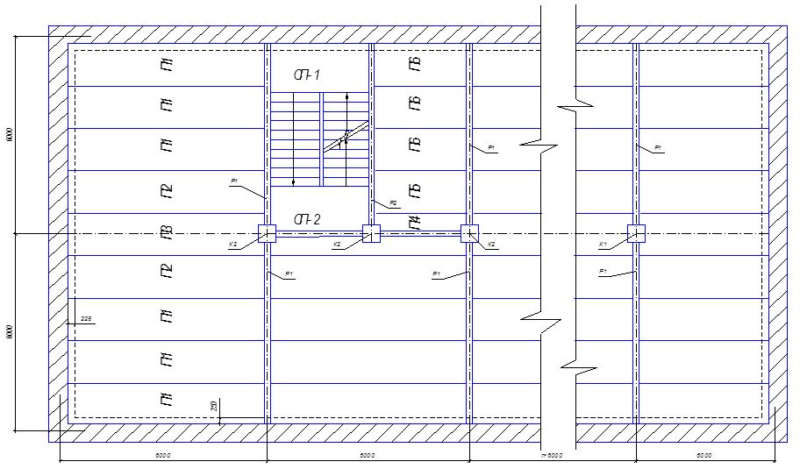Image resolution: width=800 pixels, height=476 pixels.
Task: Pick the column square under the Р2 beam
Action: click(371, 233)
